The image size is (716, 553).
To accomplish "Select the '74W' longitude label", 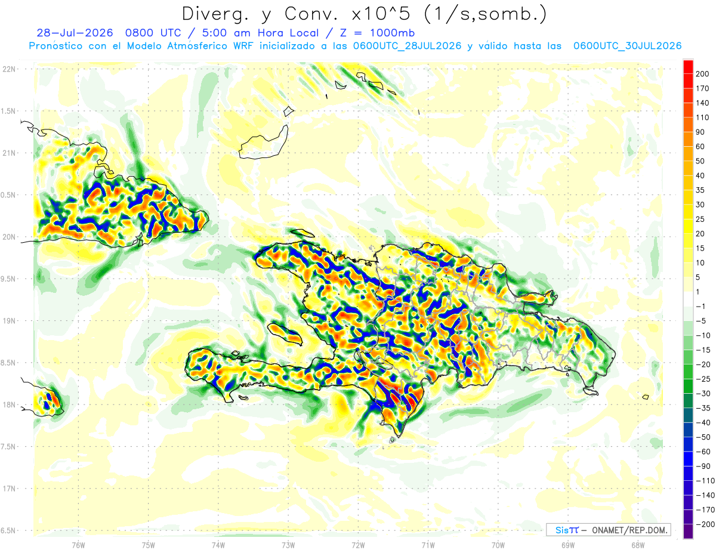I will click(218, 545).
